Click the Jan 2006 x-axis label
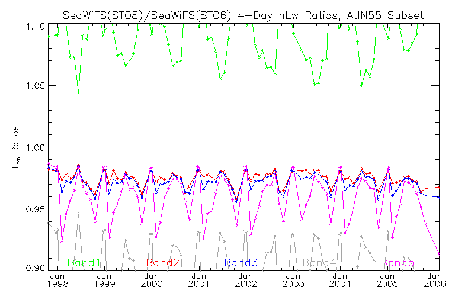The width and height of the screenshot is (455, 303). [x=435, y=280]
